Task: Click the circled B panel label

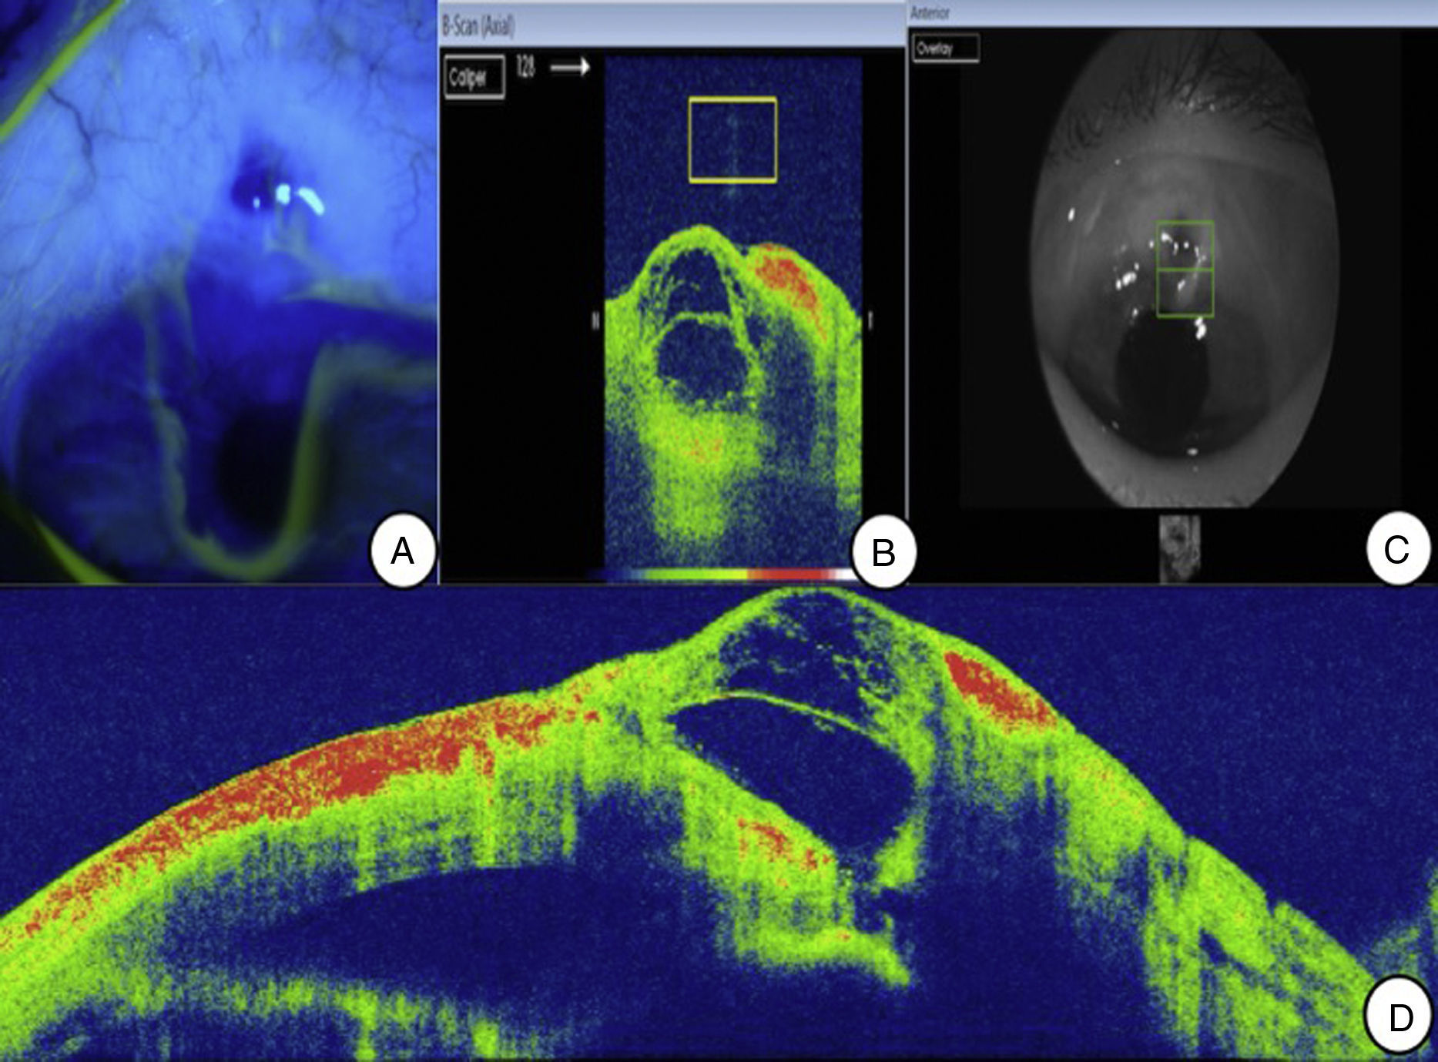Action: pos(883,551)
